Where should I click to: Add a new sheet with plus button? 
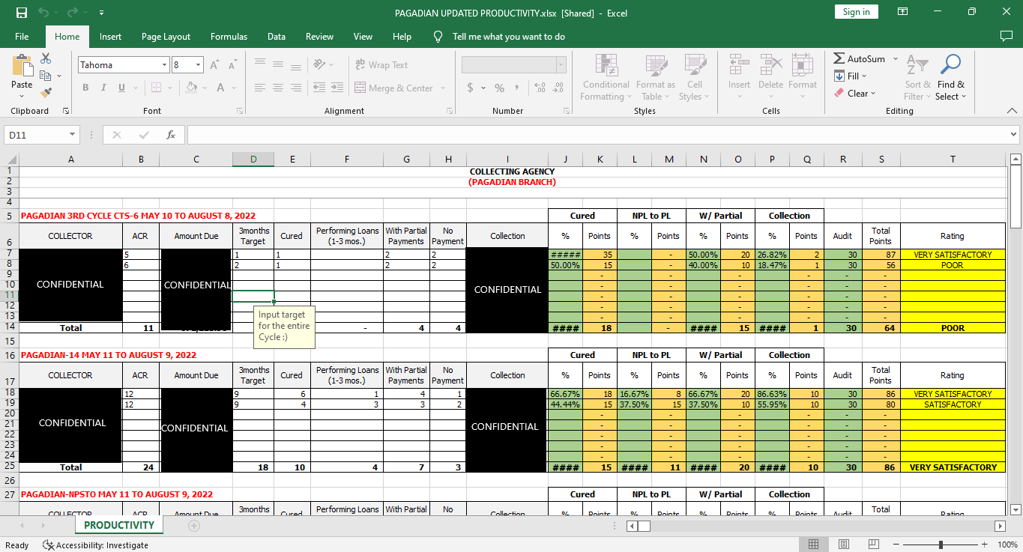coord(194,526)
